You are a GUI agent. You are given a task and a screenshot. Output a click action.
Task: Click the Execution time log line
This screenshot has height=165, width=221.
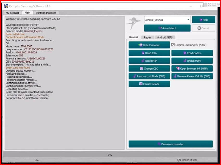click(28, 95)
